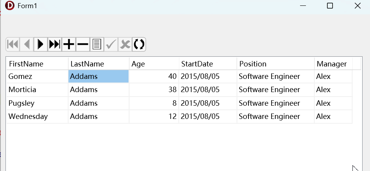Viewport: 370px width, 171px height.
Task: Delete current record with minus button
Action: [83, 44]
